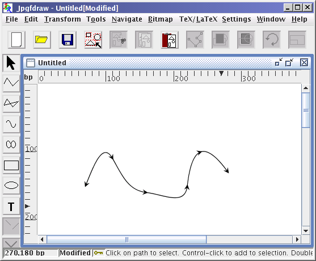Click the key icon in the status bar
Screen dimensions: 316x261
[98, 252]
